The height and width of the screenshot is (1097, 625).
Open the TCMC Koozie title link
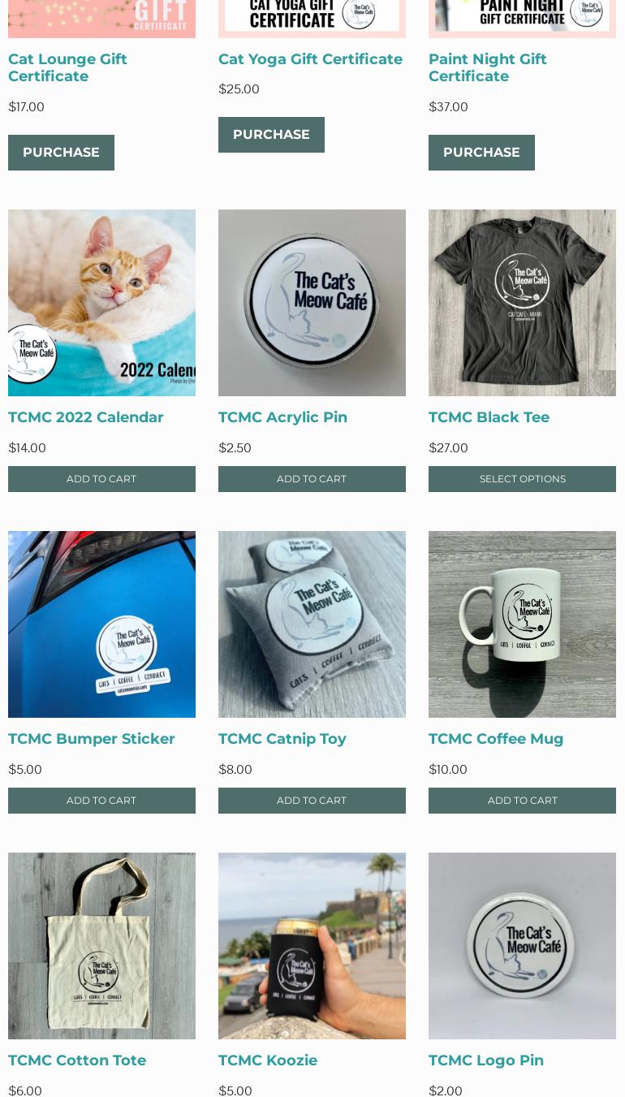[268, 1060]
